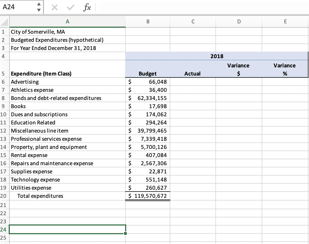309x244 pixels.
Task: Select the 'Utilities expense' cell
Action: [67, 188]
